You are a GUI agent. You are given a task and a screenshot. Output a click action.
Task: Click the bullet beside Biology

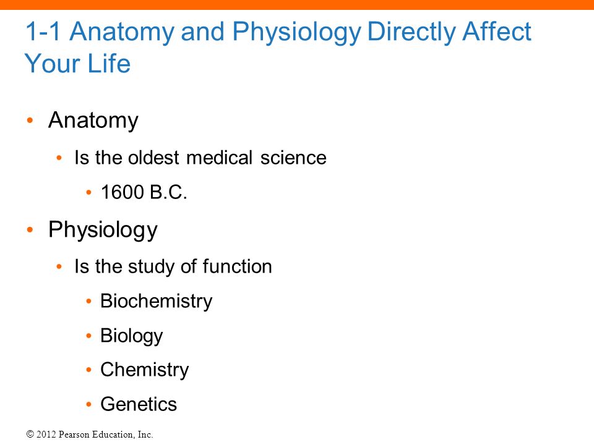88,336
